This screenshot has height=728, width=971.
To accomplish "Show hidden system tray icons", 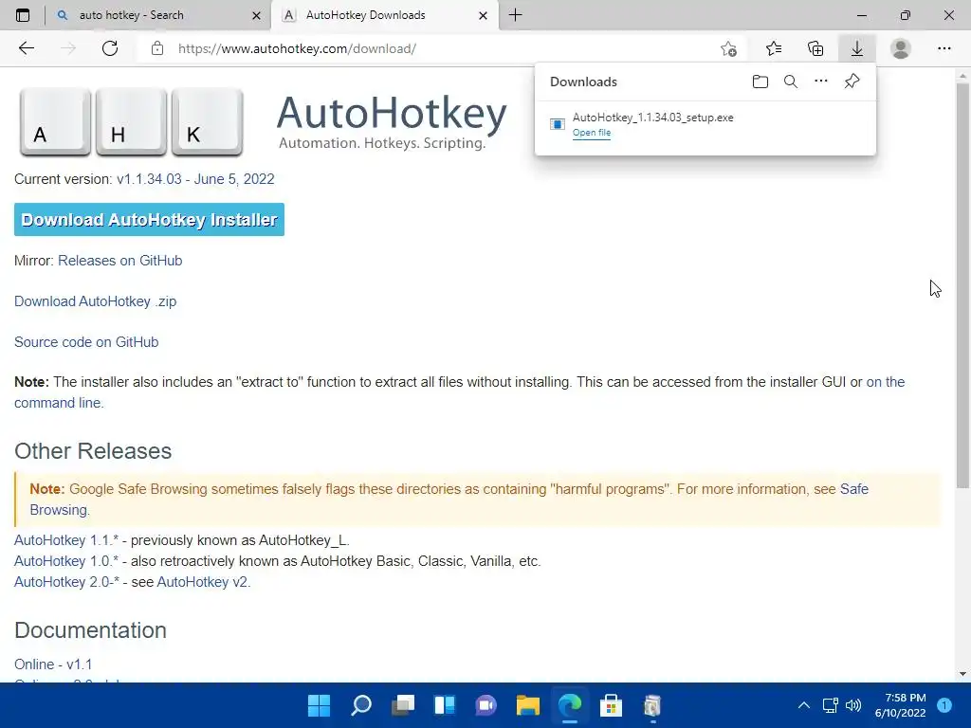I will pyautogui.click(x=804, y=705).
